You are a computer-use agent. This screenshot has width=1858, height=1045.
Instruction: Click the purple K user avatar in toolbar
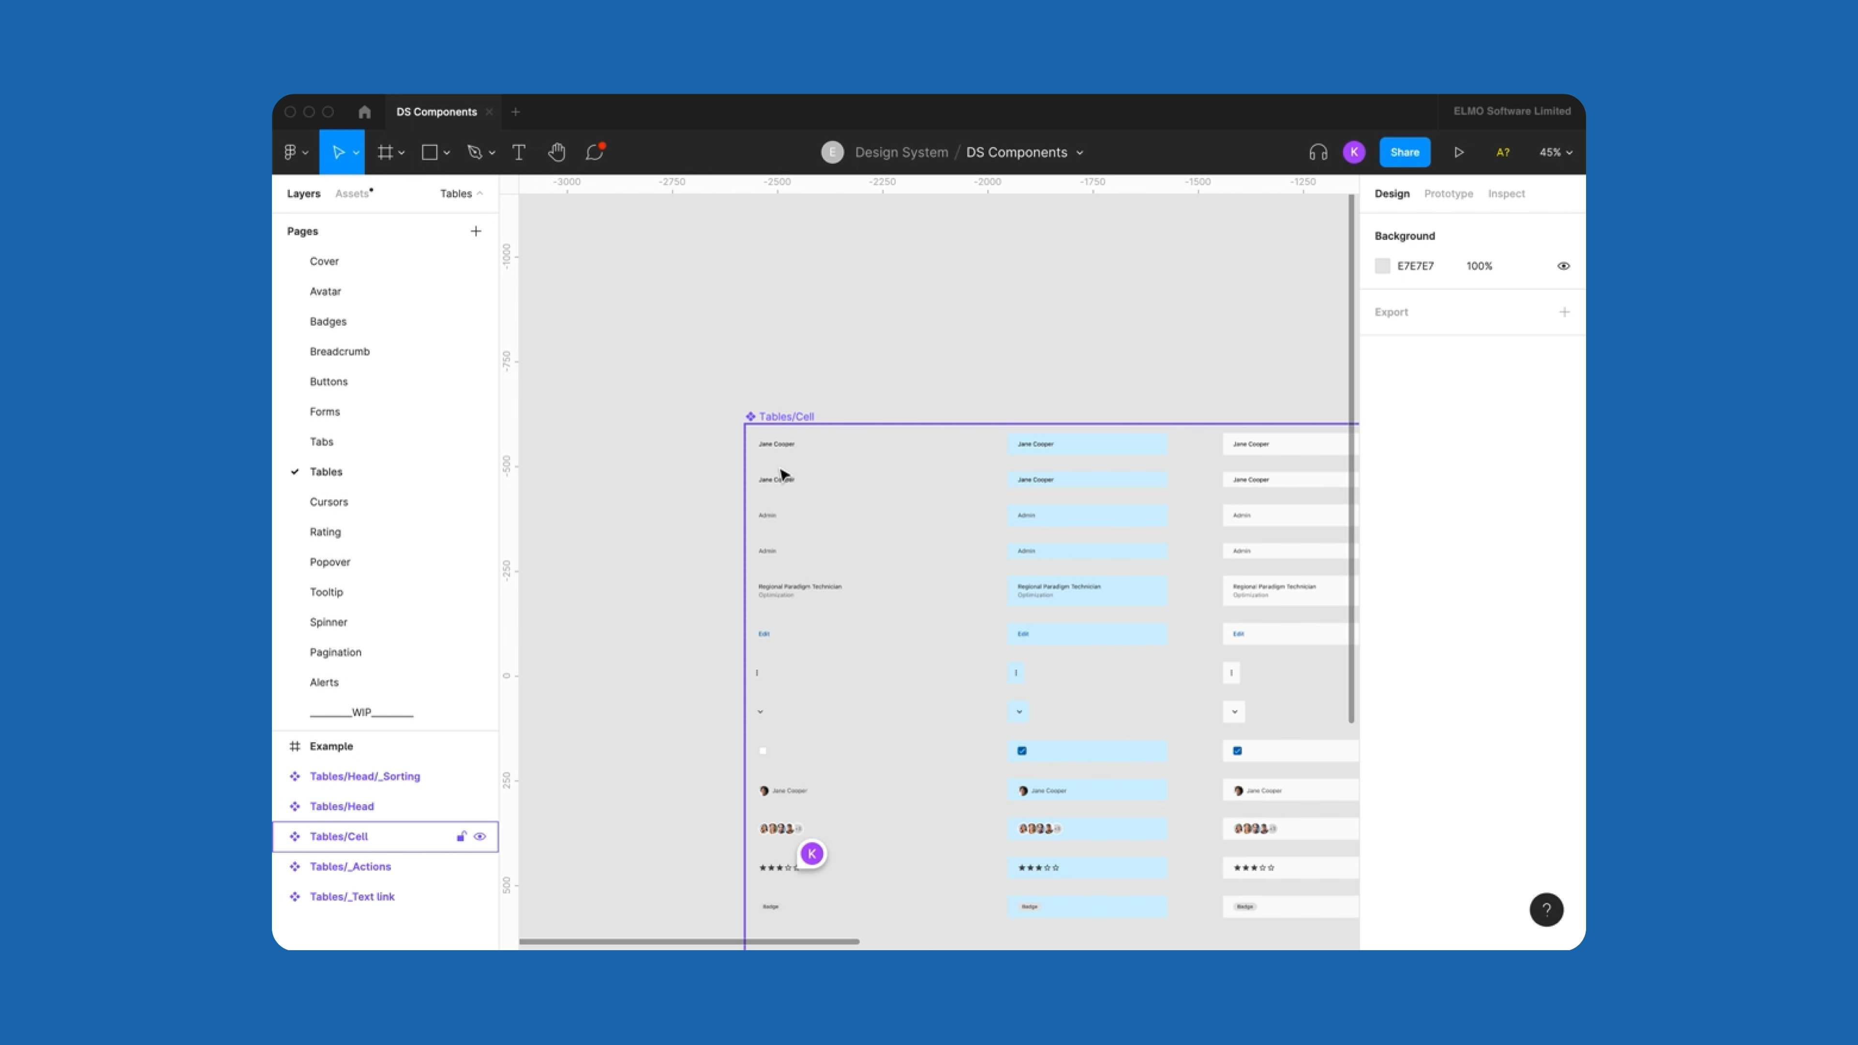tap(1354, 152)
